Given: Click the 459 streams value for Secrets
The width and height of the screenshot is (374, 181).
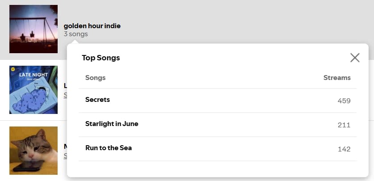Looking at the screenshot, I should click(x=344, y=101).
